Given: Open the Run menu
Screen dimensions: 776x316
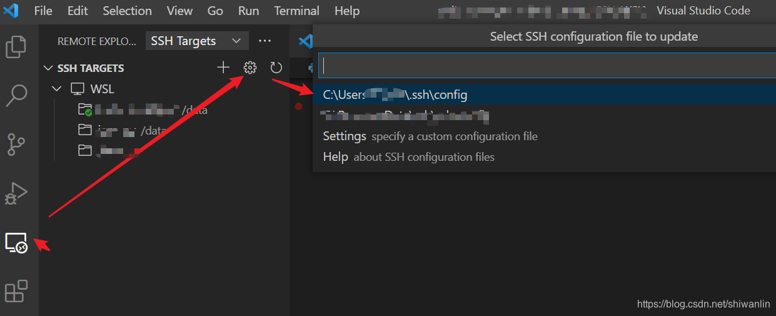Looking at the screenshot, I should (x=249, y=11).
